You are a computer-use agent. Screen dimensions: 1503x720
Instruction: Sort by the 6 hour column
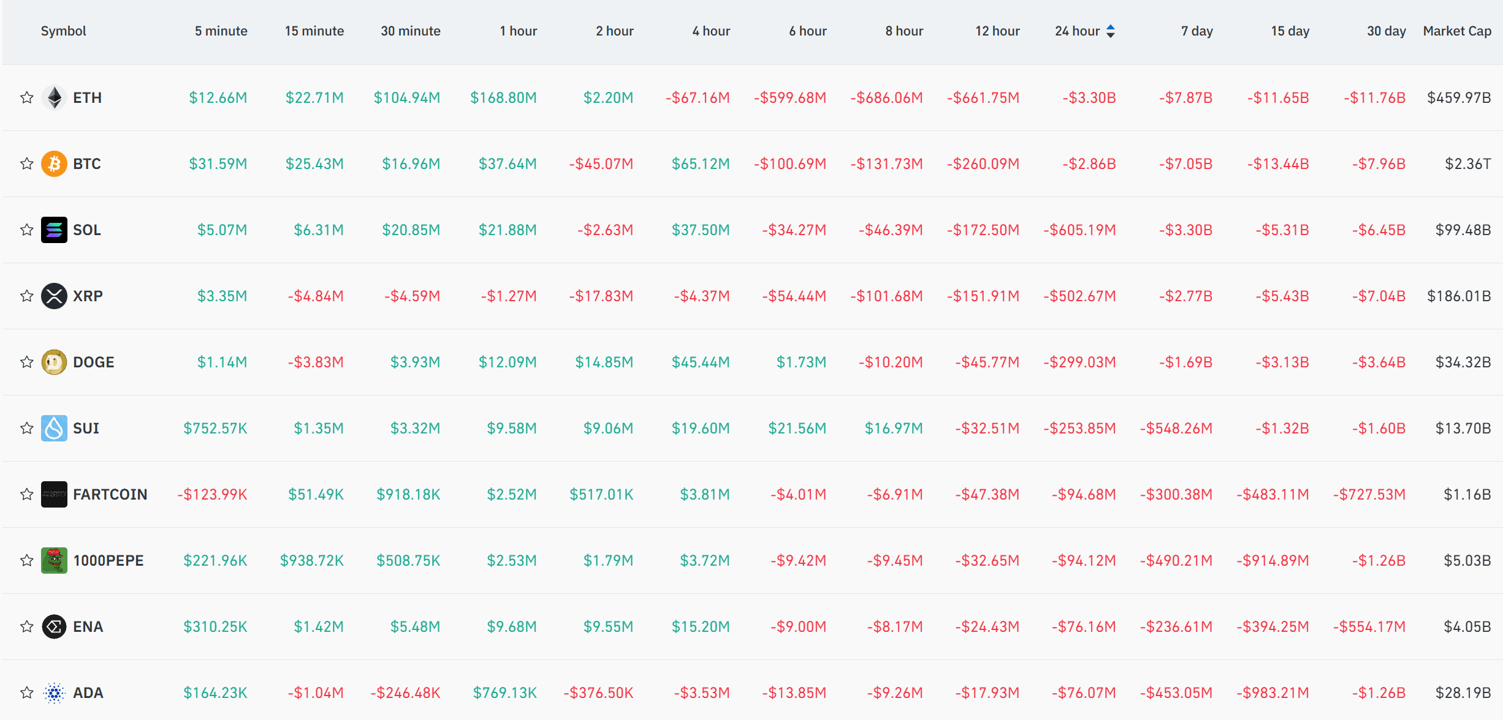click(x=807, y=31)
